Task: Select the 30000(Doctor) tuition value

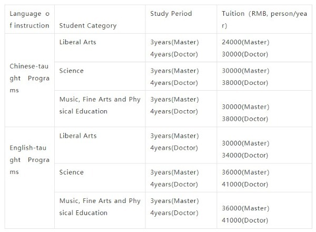Action: pos(245,54)
